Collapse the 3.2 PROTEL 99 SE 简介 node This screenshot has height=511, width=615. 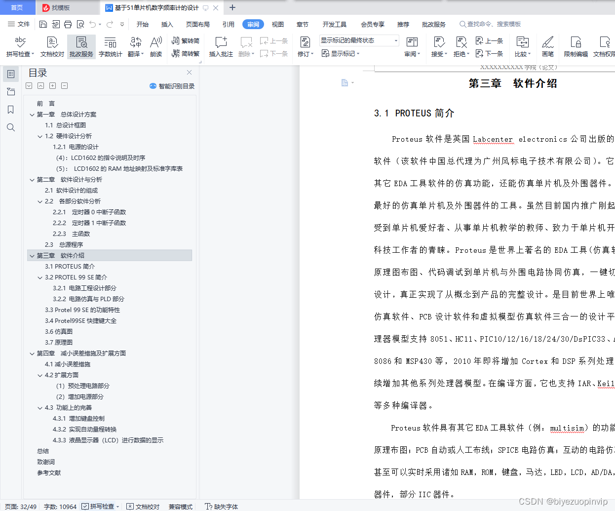coord(40,277)
